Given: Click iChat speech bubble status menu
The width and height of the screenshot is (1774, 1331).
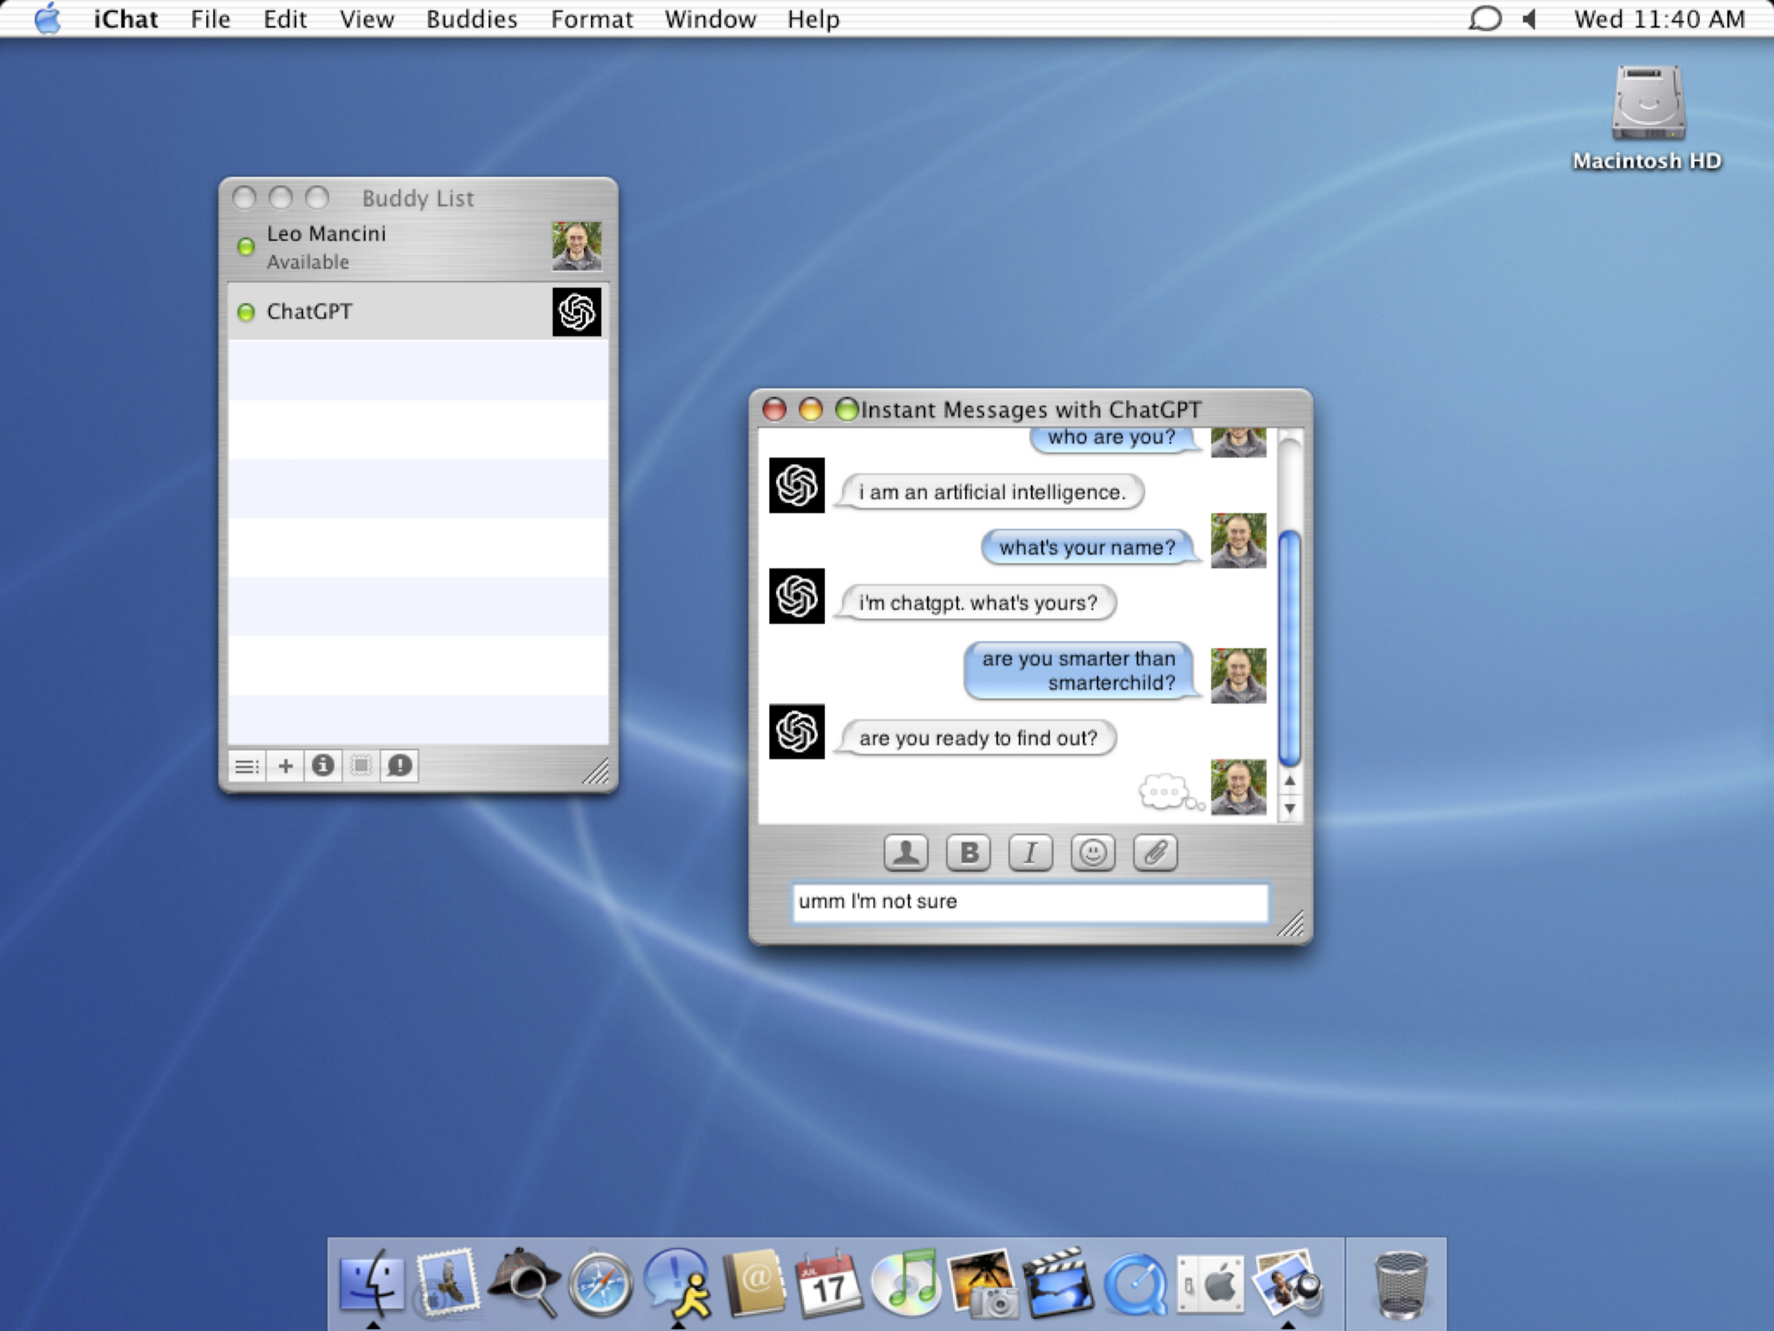Looking at the screenshot, I should [x=1485, y=18].
